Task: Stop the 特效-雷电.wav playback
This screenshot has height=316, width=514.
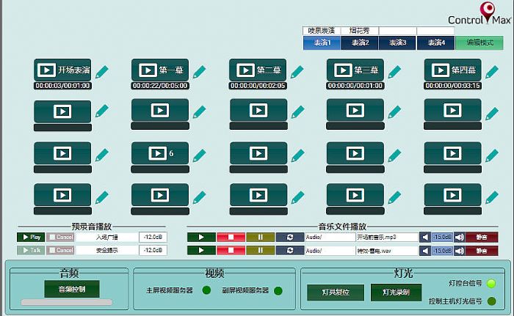Action: (231, 251)
